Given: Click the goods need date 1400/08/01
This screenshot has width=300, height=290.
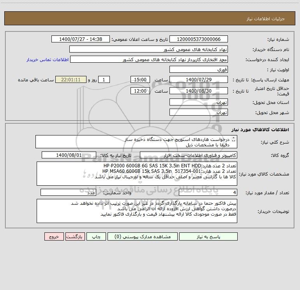Looking at the screenshot, I should (x=69, y=155).
